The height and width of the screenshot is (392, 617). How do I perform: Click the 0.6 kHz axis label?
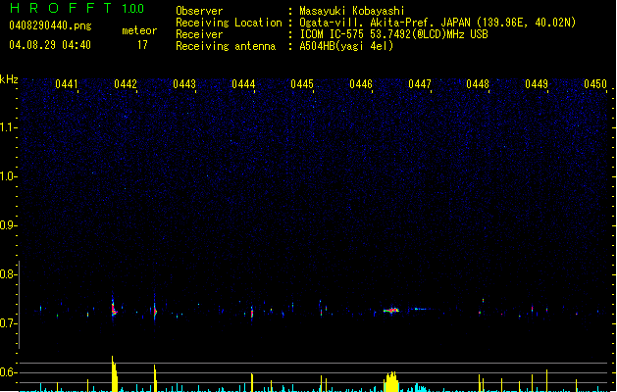pyautogui.click(x=8, y=372)
